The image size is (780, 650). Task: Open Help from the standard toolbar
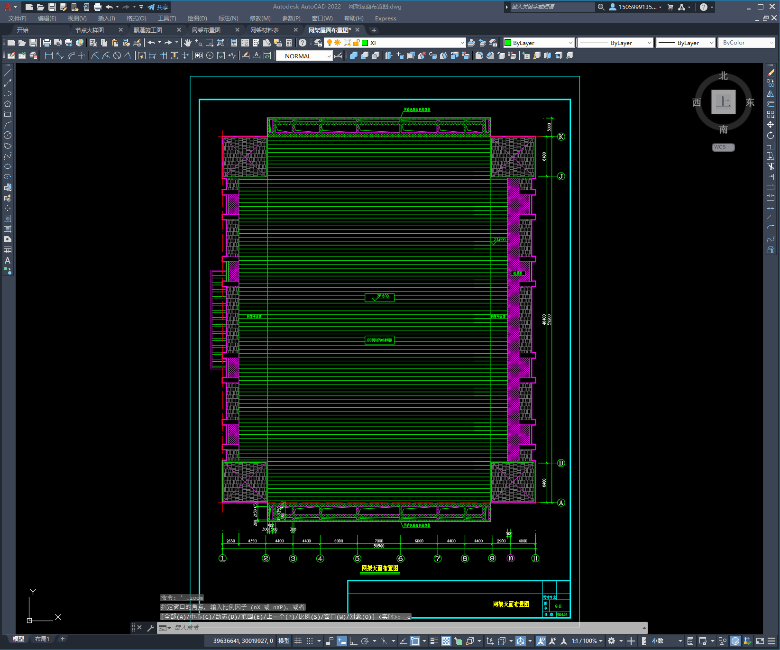[x=303, y=43]
